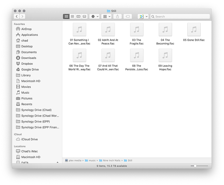Select file 06 The Day The World W…way.flac
This screenshot has width=224, height=185.
click(x=79, y=60)
